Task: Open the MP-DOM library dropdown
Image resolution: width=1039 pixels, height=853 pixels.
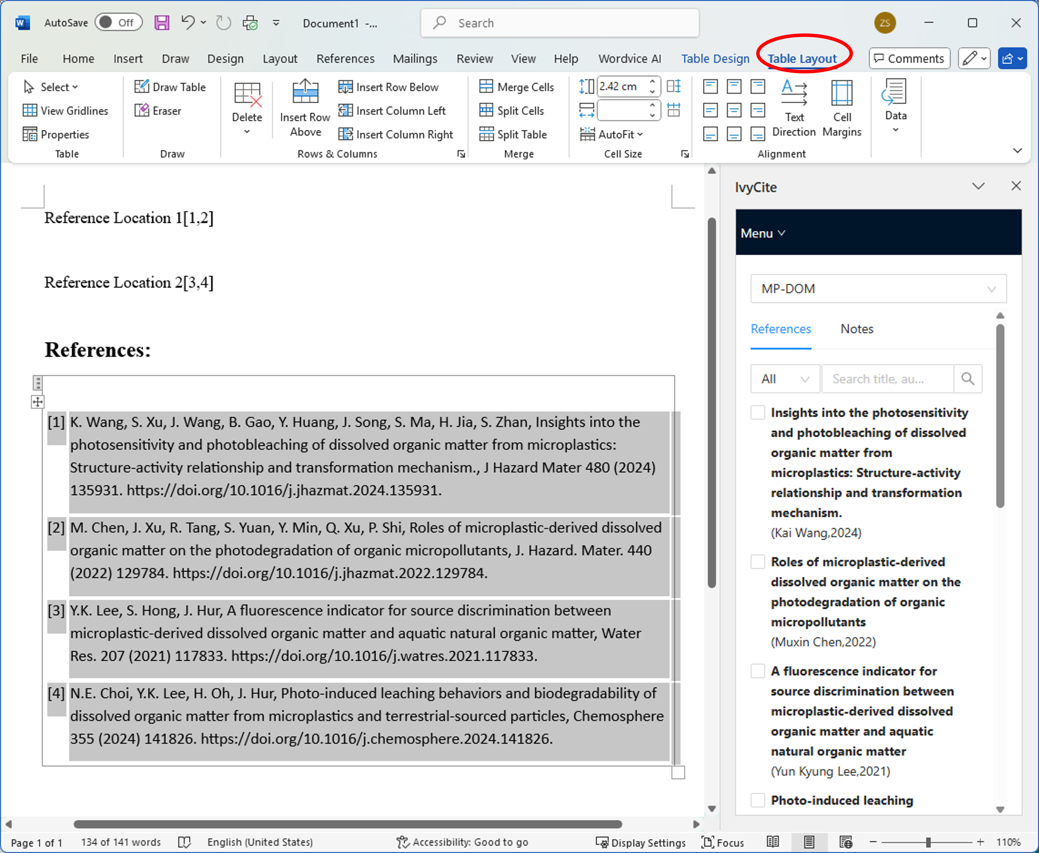Action: [878, 288]
